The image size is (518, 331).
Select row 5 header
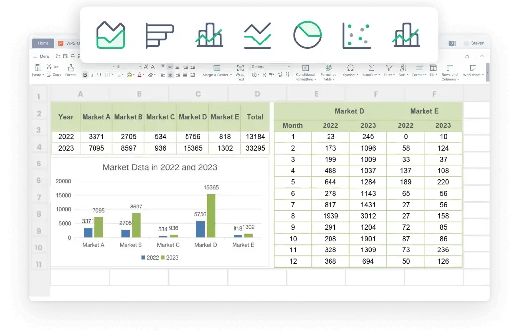tap(39, 164)
